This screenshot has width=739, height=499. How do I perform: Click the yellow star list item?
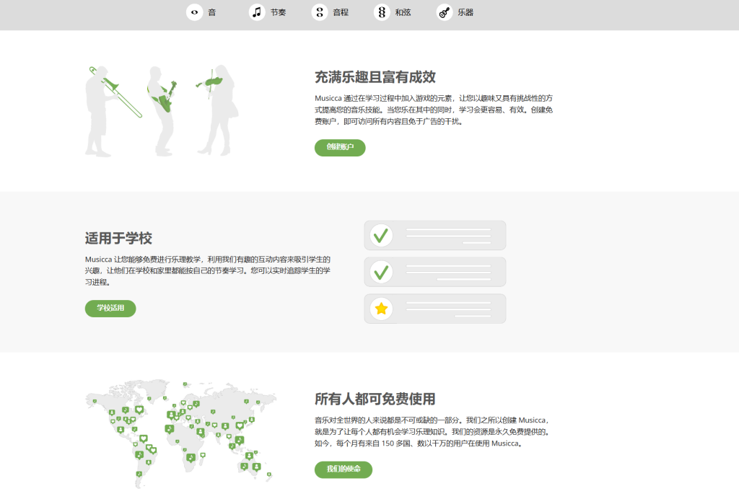coord(381,309)
